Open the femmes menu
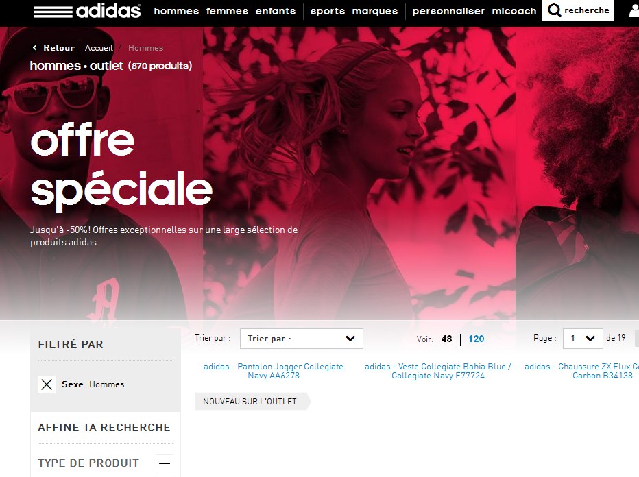 (227, 11)
